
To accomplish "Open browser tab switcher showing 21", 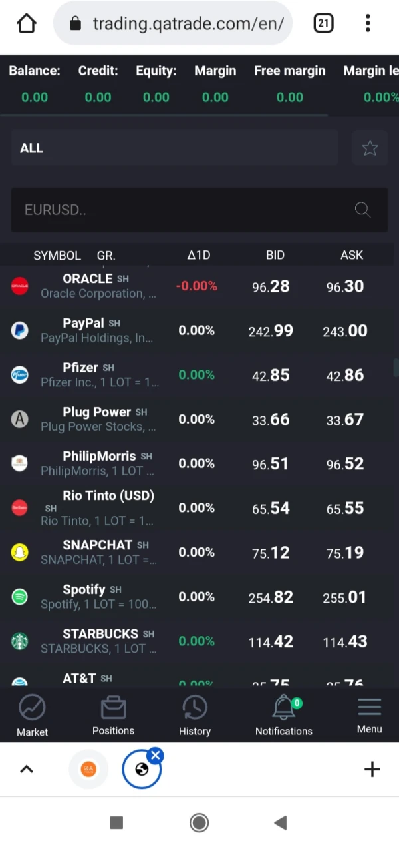I will [x=323, y=24].
